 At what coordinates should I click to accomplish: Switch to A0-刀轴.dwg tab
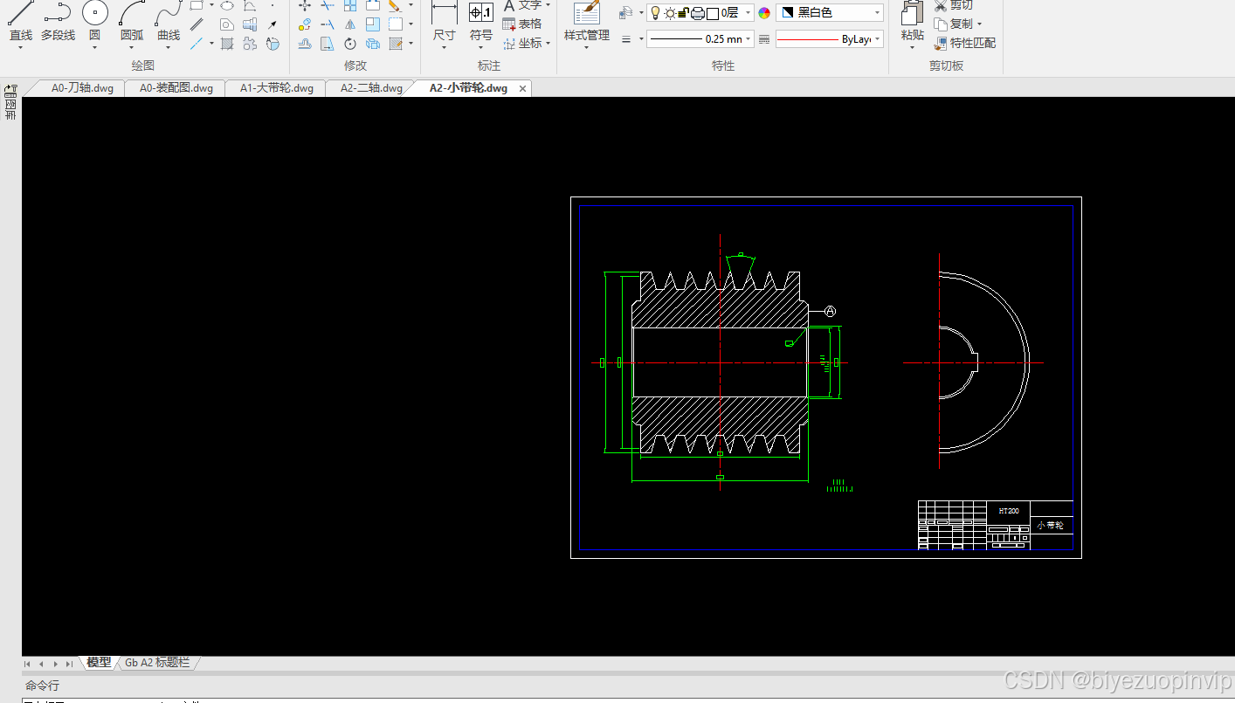(x=82, y=88)
